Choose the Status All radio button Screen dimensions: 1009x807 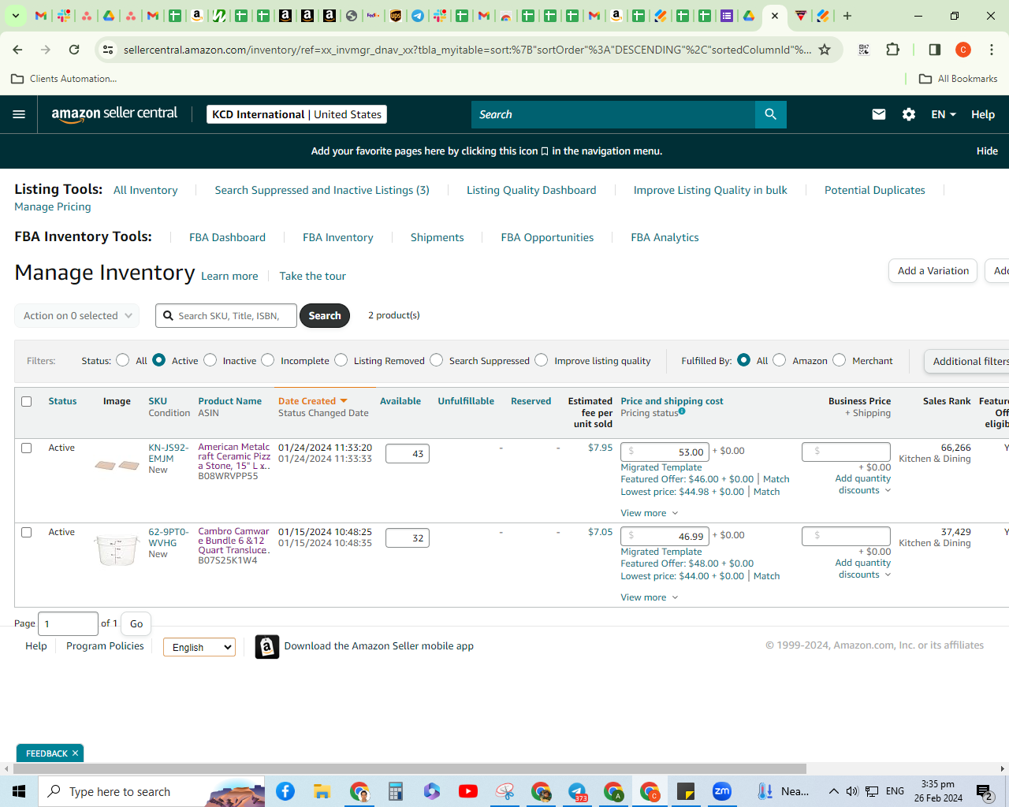tap(122, 360)
